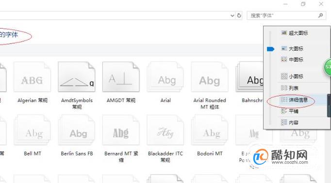The image size is (331, 183).
Task: Select 内容 view option
Action: tap(290, 122)
